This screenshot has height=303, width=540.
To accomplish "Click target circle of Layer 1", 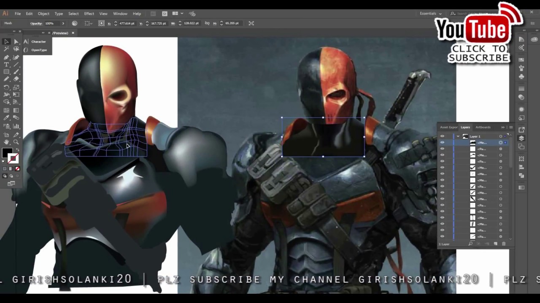I will point(501,136).
